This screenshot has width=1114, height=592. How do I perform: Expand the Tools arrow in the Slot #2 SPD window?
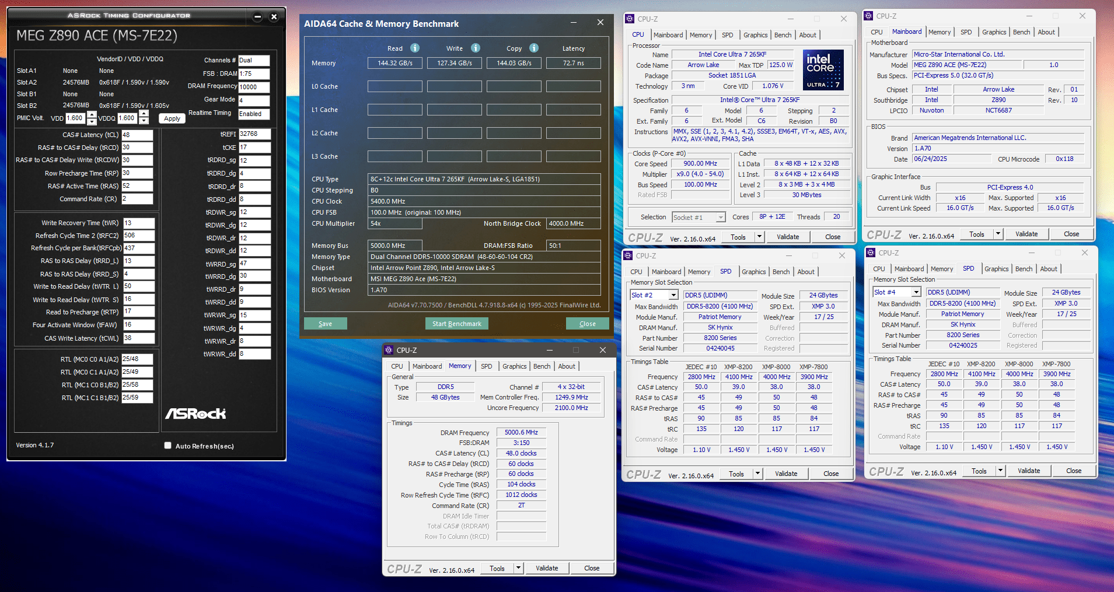757,474
